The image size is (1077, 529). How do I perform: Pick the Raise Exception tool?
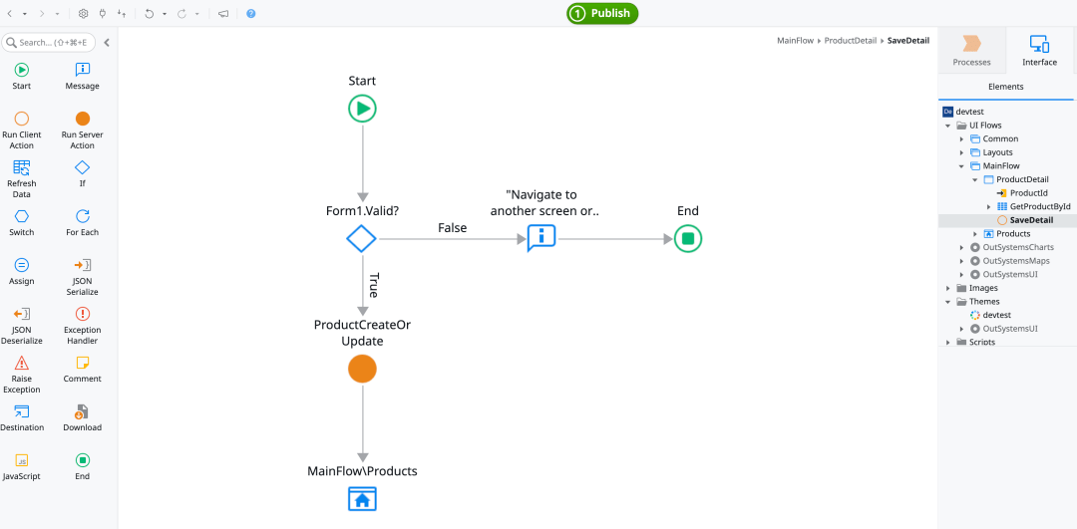22,363
